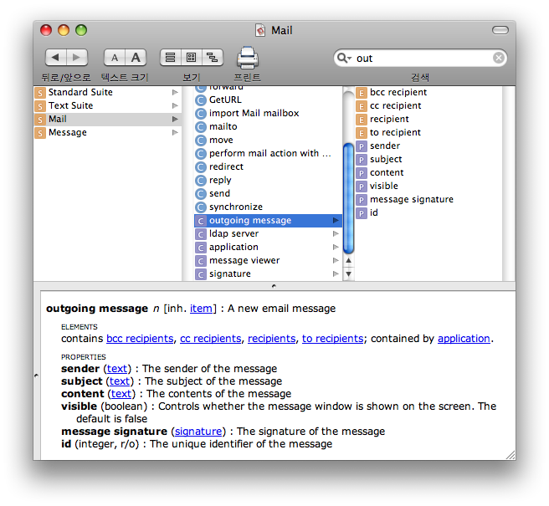The width and height of the screenshot is (549, 506).
Task: Follow the 'to recipients' link
Action: coord(332,339)
